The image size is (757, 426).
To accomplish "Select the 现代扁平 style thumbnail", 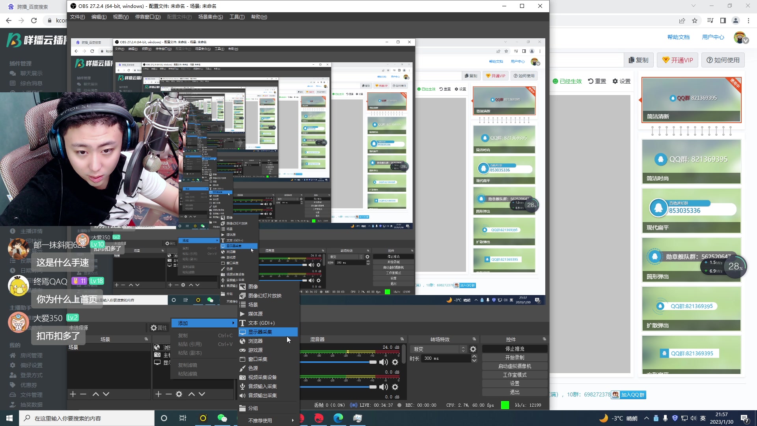I will pos(691,211).
